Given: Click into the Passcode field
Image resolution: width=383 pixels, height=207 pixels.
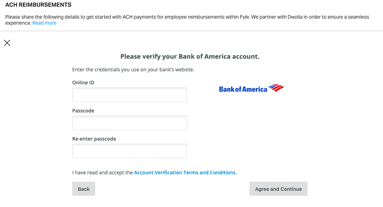Looking at the screenshot, I should pyautogui.click(x=129, y=123).
